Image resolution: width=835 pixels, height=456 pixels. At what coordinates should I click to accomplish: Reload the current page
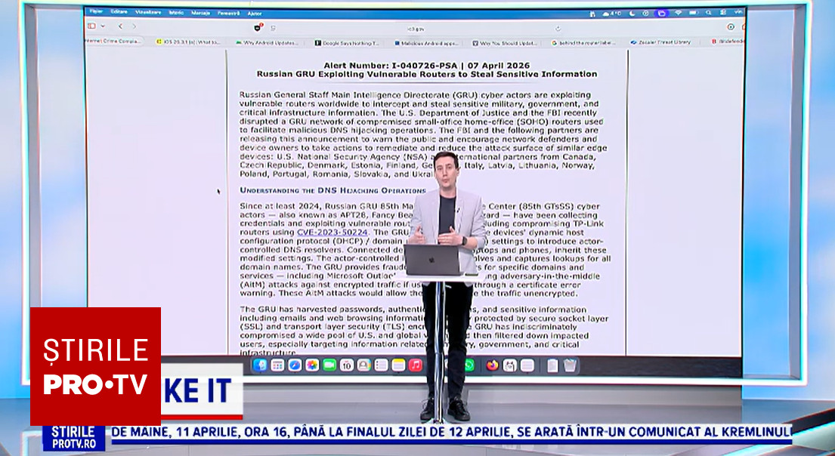point(558,27)
